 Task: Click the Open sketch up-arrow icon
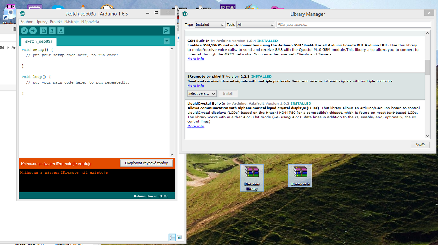point(52,31)
